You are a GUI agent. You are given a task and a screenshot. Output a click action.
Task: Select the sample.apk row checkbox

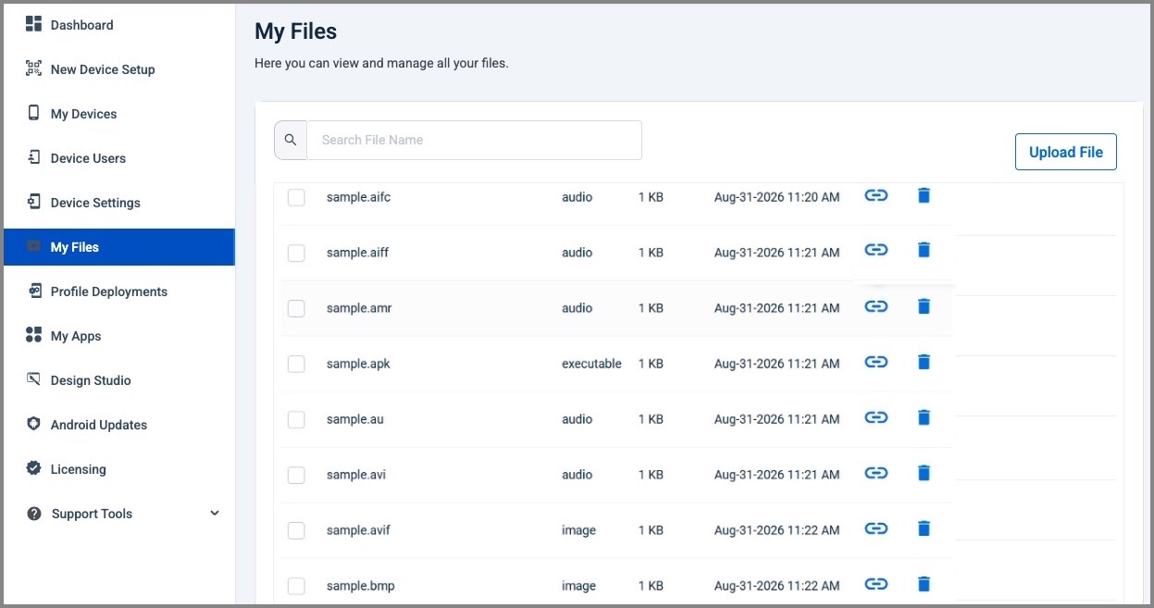click(x=296, y=364)
